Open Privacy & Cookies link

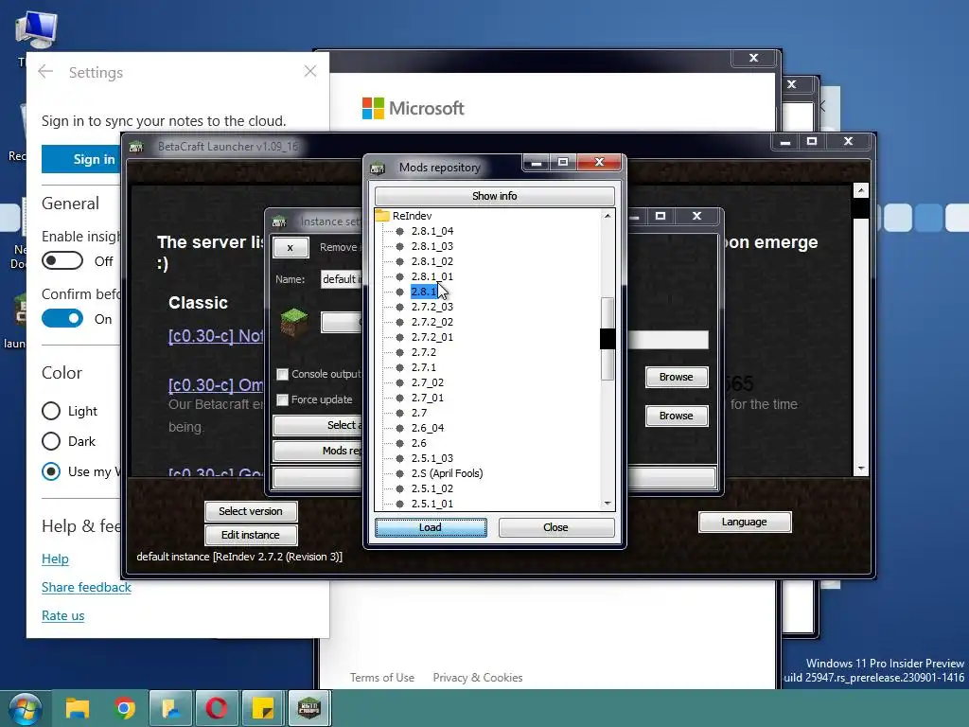[x=478, y=678]
